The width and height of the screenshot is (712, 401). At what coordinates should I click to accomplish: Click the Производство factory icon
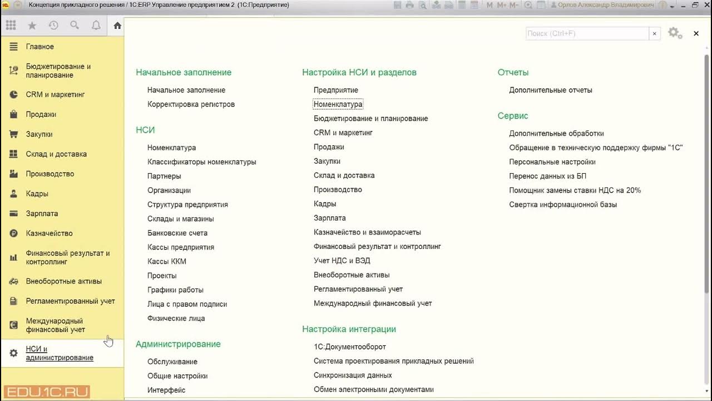click(14, 174)
